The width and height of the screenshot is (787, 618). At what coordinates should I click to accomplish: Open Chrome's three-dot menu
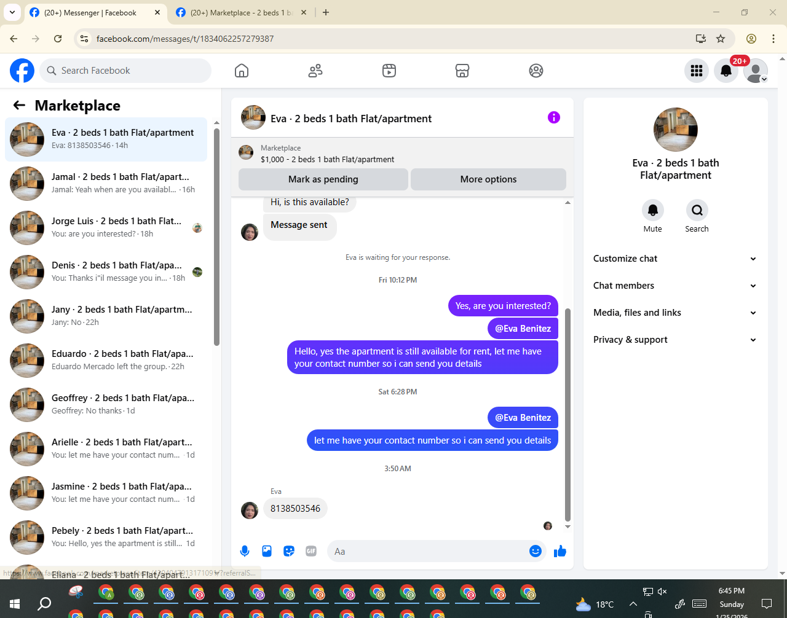coord(773,39)
